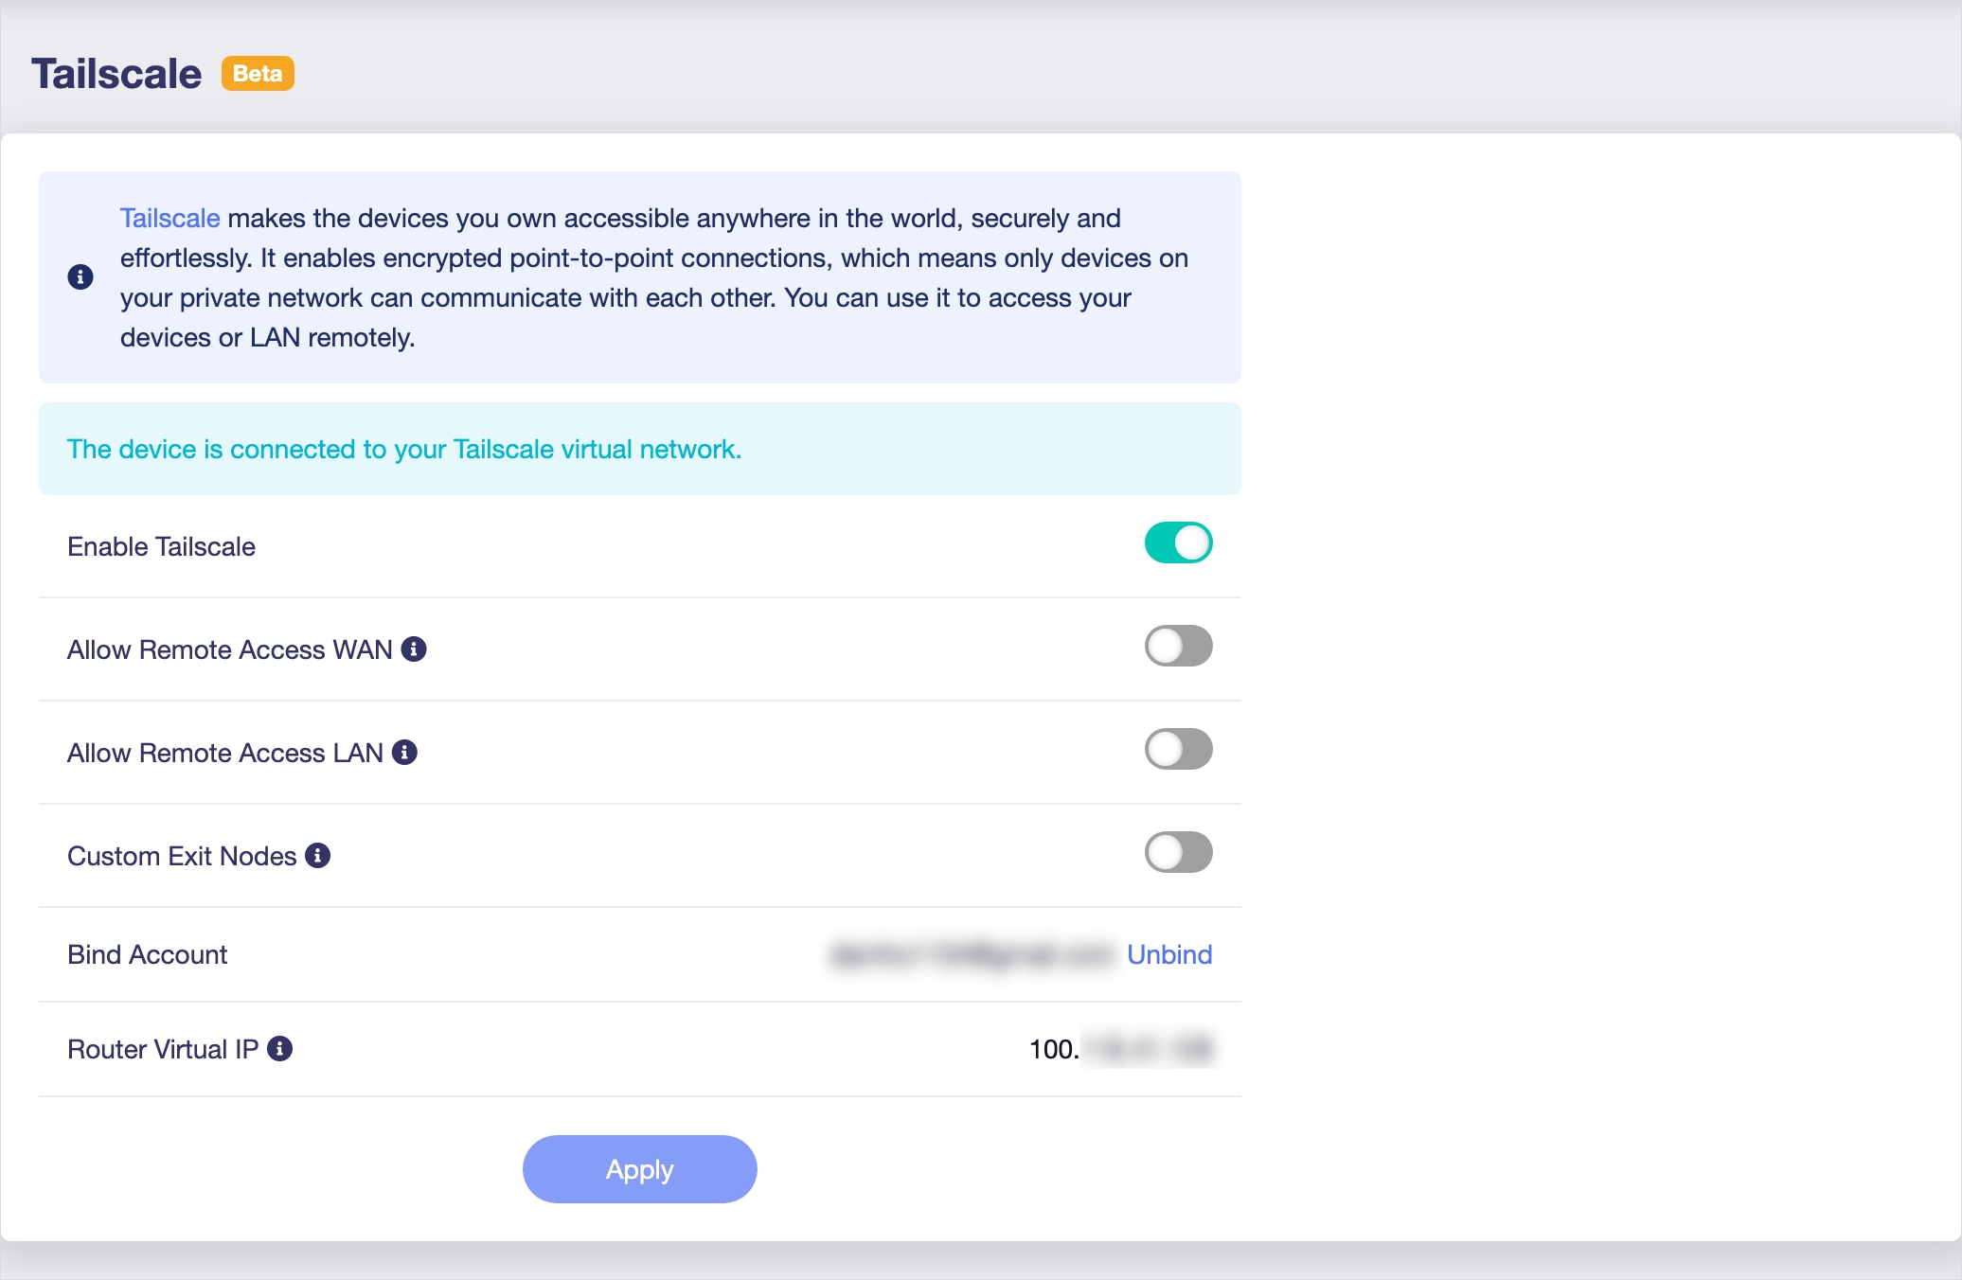Screen dimensions: 1962x1280
Task: Unbind the linked Tailscale account
Action: (x=1169, y=954)
